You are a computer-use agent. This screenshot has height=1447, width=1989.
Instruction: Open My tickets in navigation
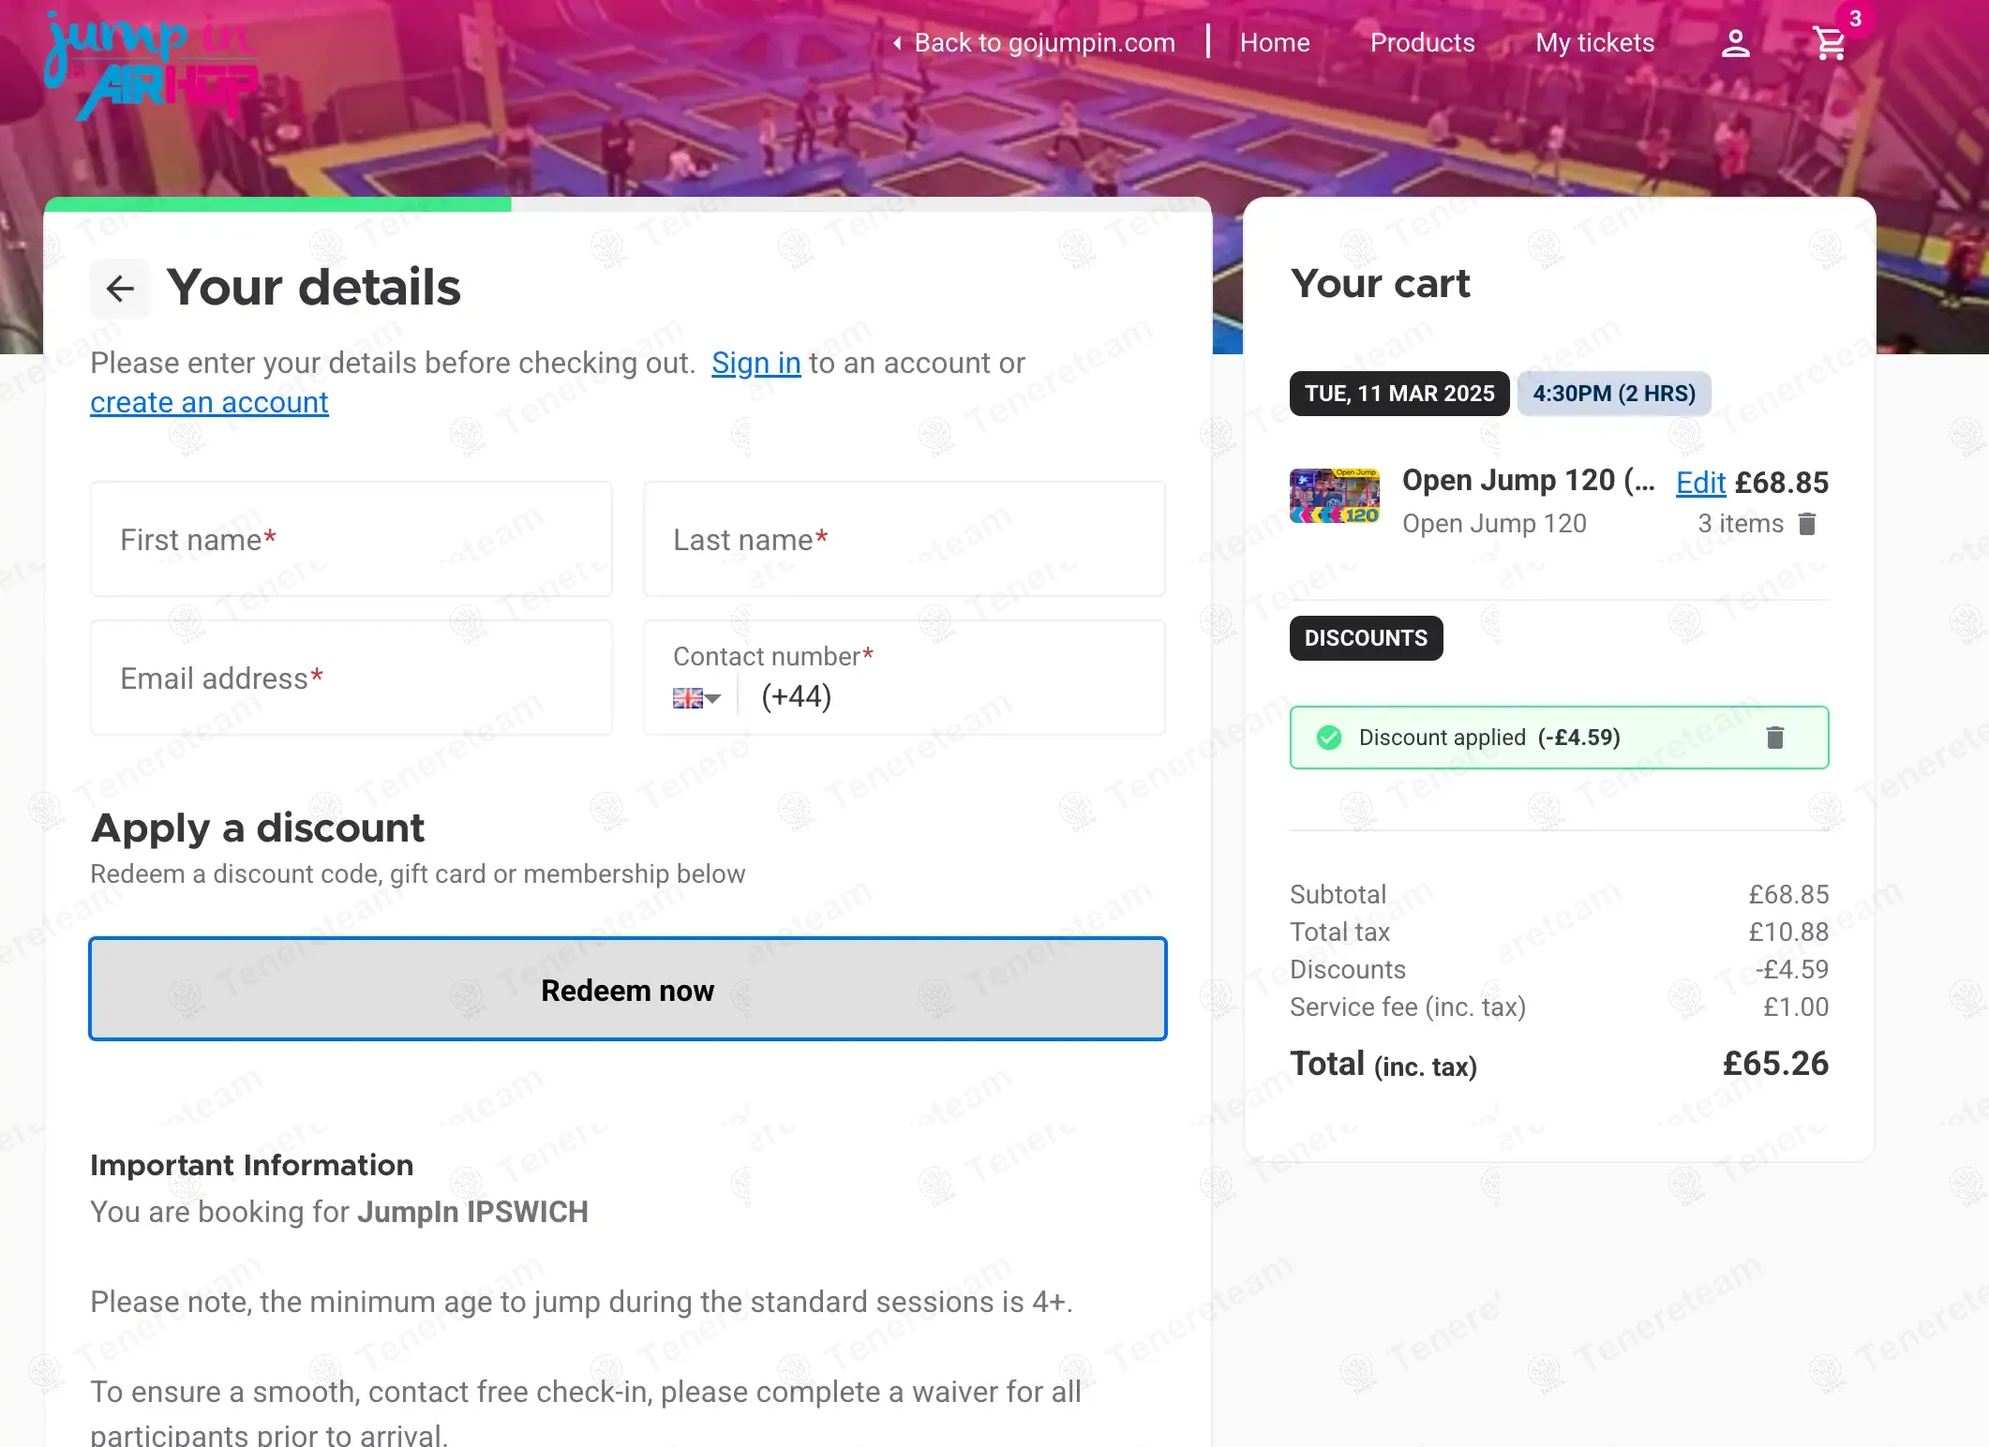tap(1594, 43)
